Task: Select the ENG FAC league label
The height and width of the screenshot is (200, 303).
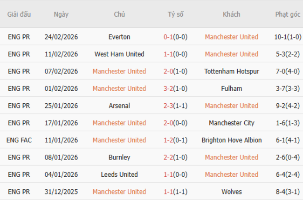Action: (19, 140)
